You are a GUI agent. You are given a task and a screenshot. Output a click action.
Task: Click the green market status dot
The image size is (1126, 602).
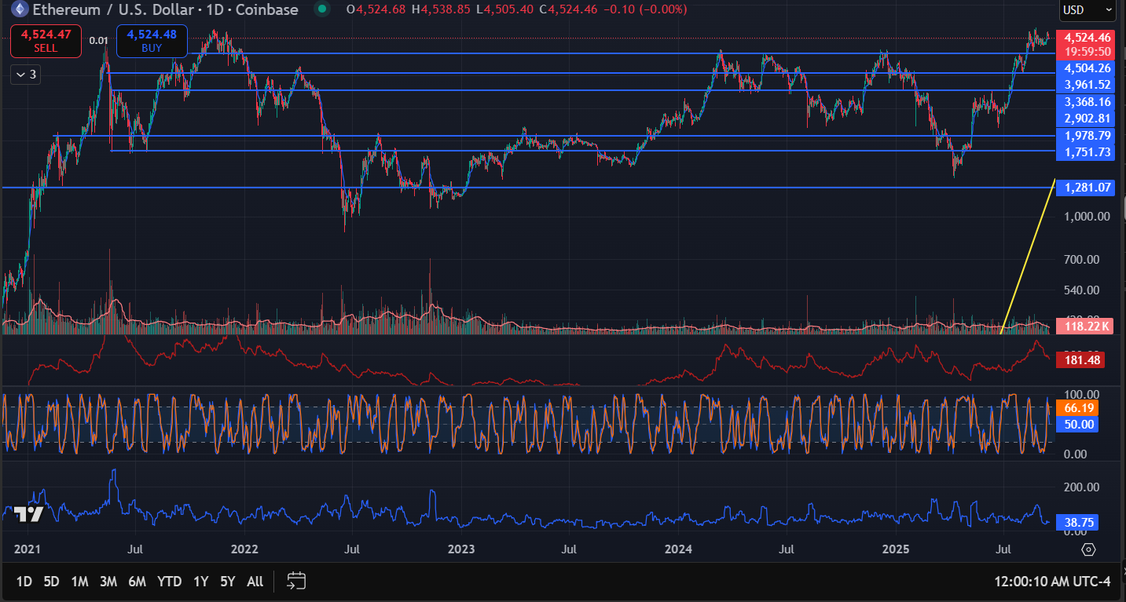322,9
